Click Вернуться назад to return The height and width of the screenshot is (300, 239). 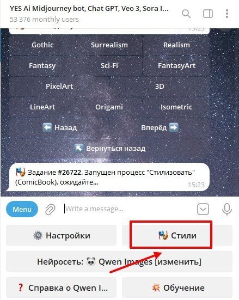click(x=109, y=148)
